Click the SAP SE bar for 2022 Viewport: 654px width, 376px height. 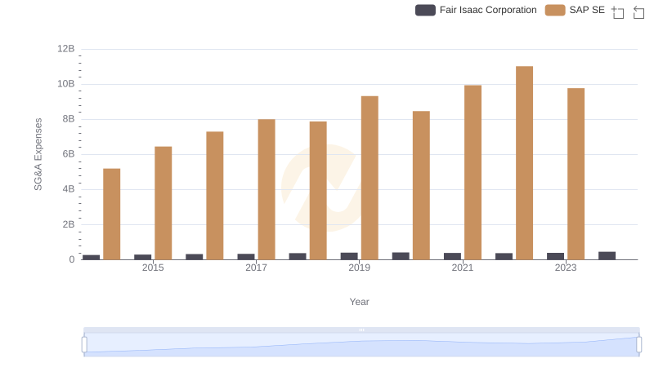coord(524,163)
